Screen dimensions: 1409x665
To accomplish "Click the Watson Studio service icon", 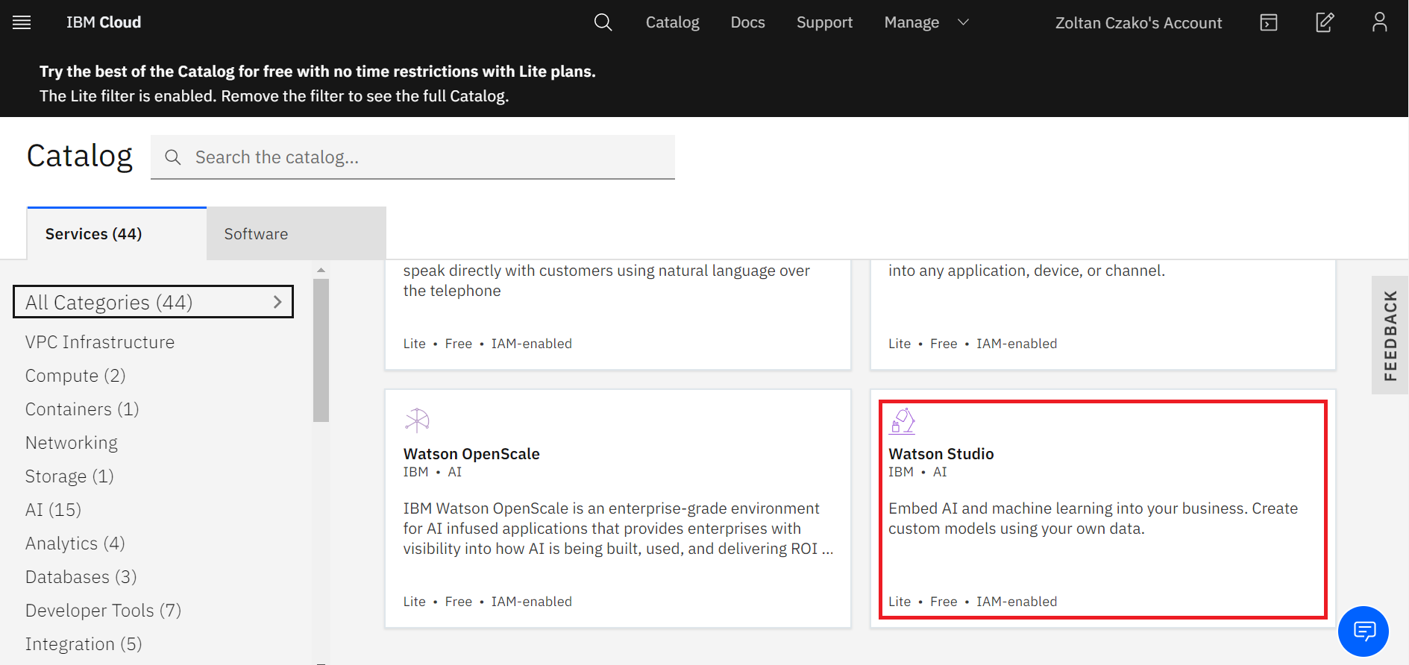I will click(903, 420).
